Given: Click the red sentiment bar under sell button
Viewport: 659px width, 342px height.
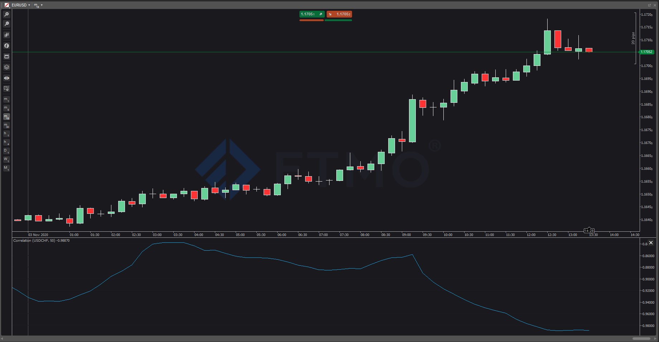Looking at the screenshot, I should 312,20.
